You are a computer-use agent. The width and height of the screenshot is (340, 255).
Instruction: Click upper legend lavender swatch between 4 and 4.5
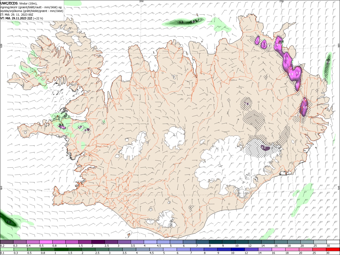pos(150,242)
